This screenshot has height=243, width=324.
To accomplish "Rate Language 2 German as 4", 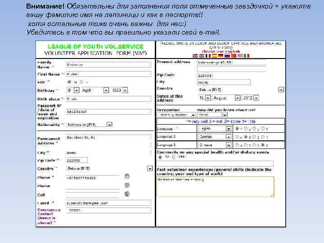I will click(x=237, y=137).
